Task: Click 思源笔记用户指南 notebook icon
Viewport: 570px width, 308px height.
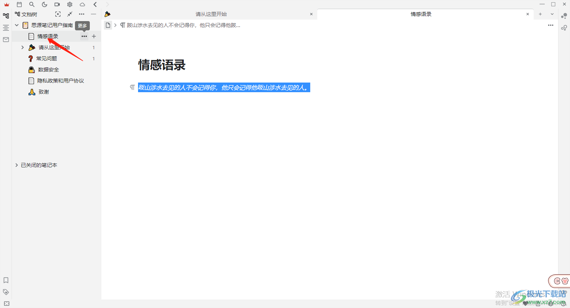Action: 26,25
